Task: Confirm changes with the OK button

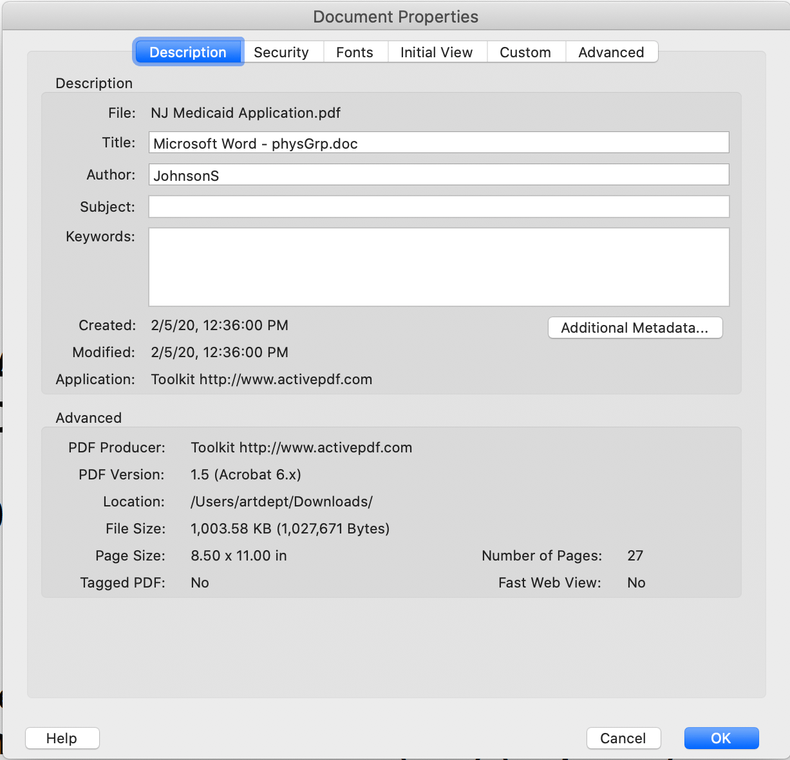Action: 721,738
